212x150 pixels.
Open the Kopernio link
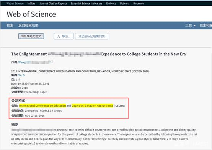139,3
